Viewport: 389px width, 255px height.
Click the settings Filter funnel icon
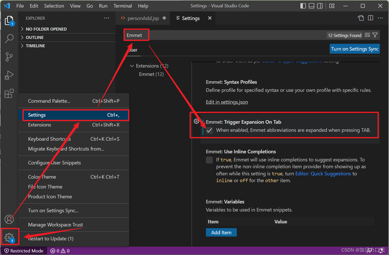[x=375, y=35]
